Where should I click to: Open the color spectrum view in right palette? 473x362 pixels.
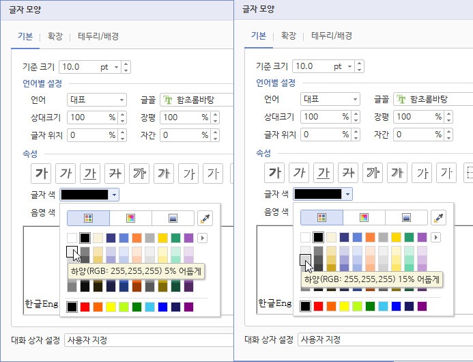click(364, 218)
